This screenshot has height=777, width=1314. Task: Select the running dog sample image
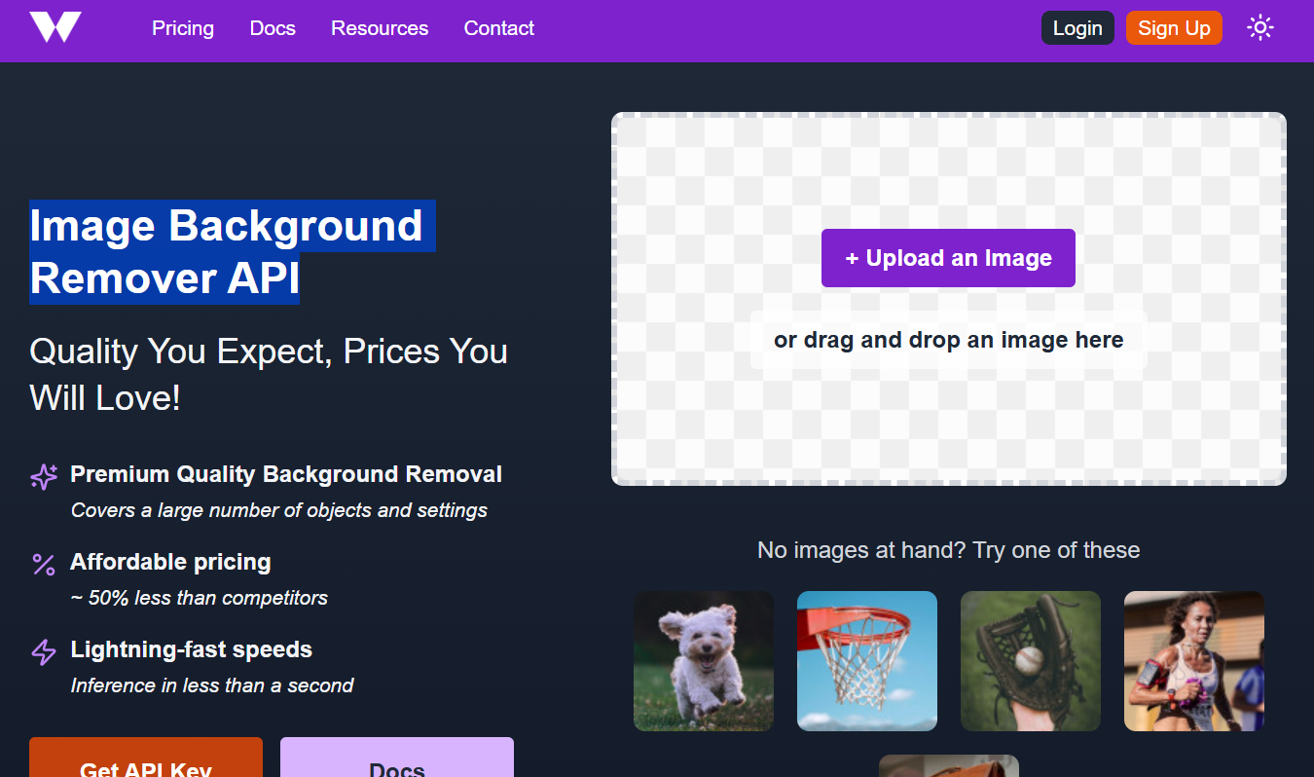(704, 661)
